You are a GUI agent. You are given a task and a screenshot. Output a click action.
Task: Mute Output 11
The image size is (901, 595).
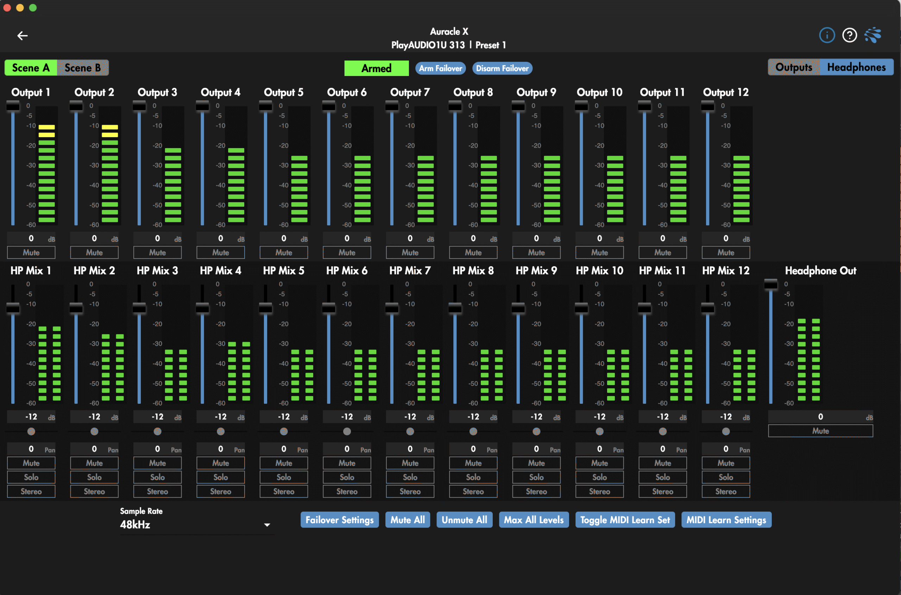[663, 253]
